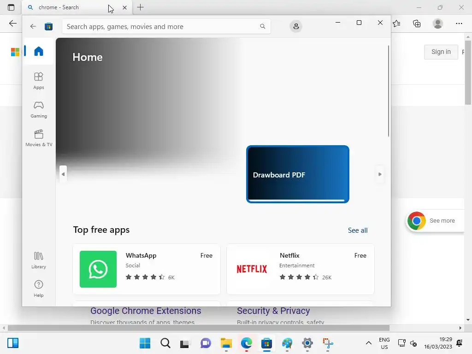
Task: Click the Chrome See more button
Action: coord(436,221)
